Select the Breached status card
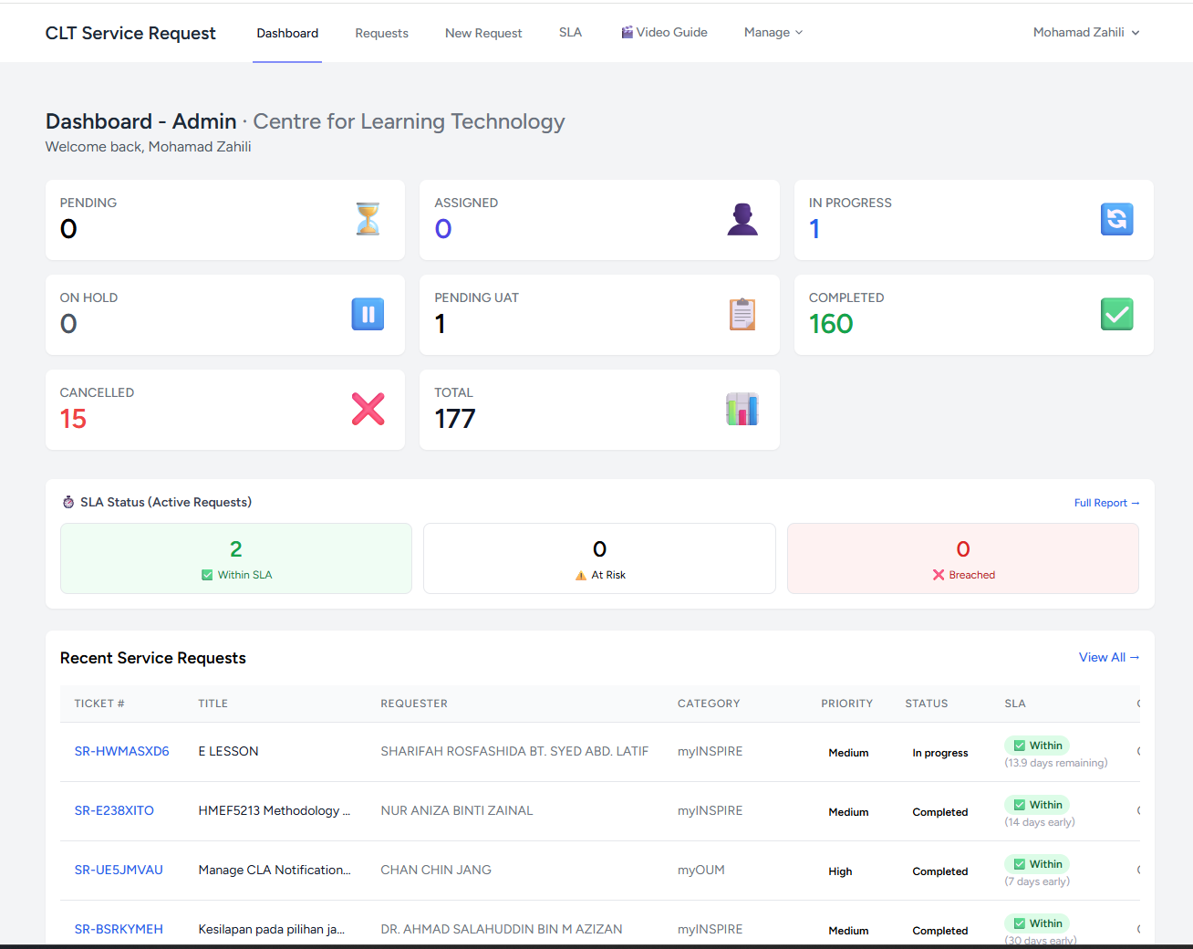The image size is (1193, 949). [x=963, y=558]
